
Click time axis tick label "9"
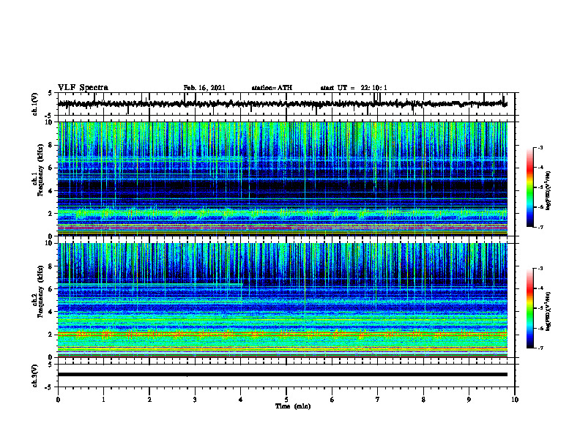(469, 400)
